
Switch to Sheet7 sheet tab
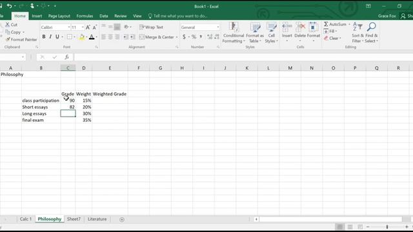[x=74, y=219]
